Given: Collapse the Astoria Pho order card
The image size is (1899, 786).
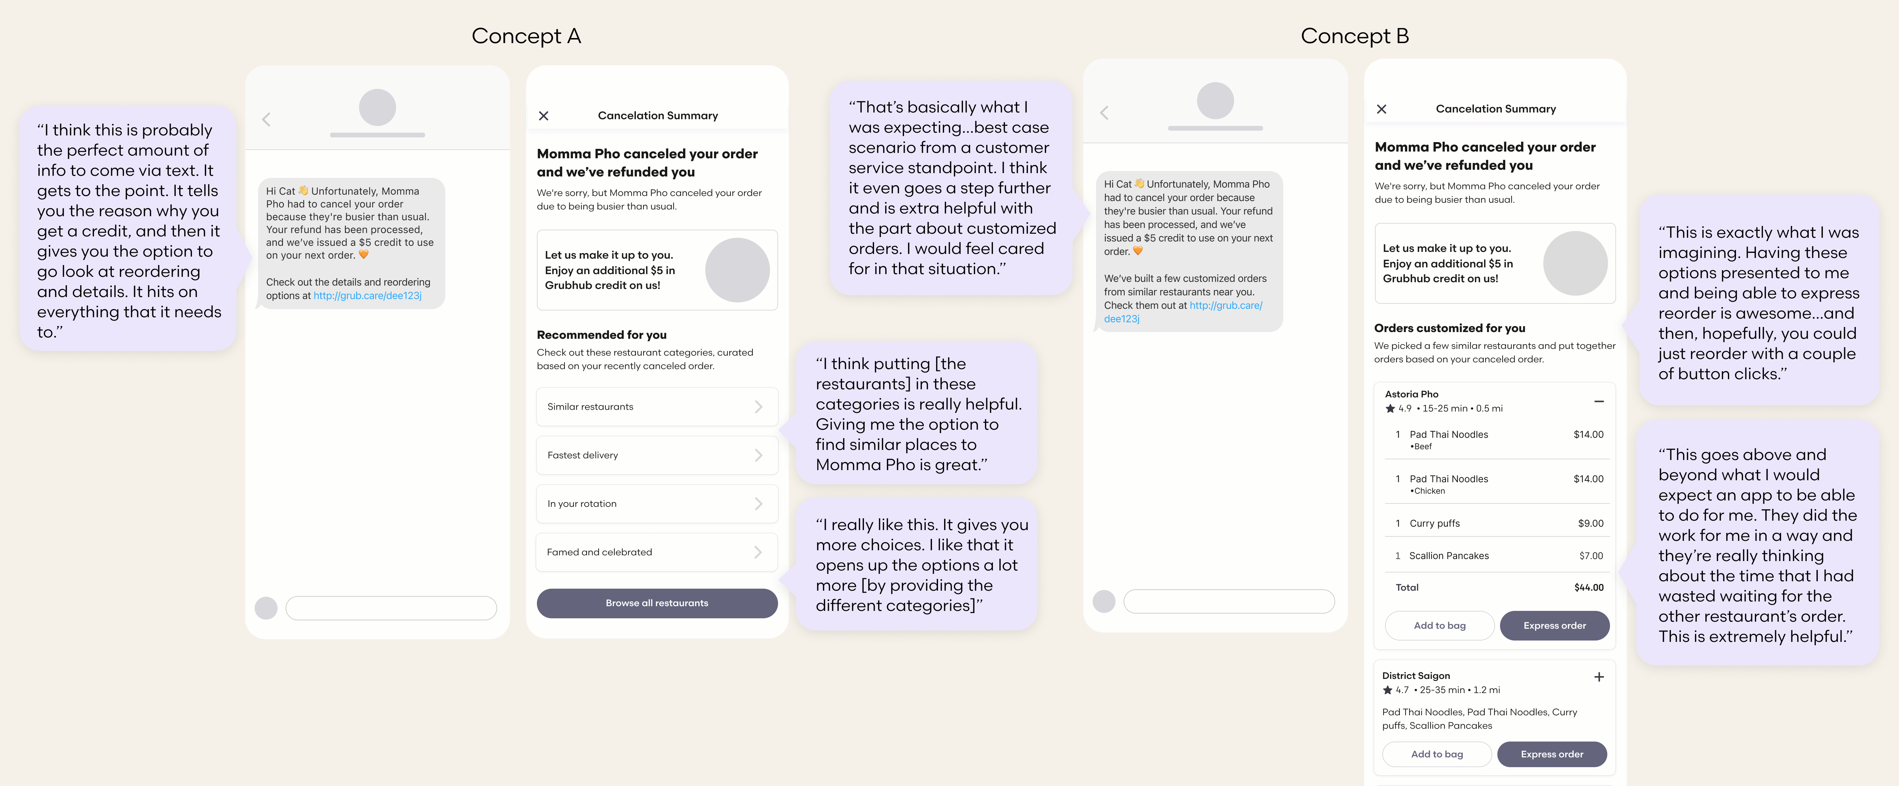Looking at the screenshot, I should click(x=1598, y=401).
